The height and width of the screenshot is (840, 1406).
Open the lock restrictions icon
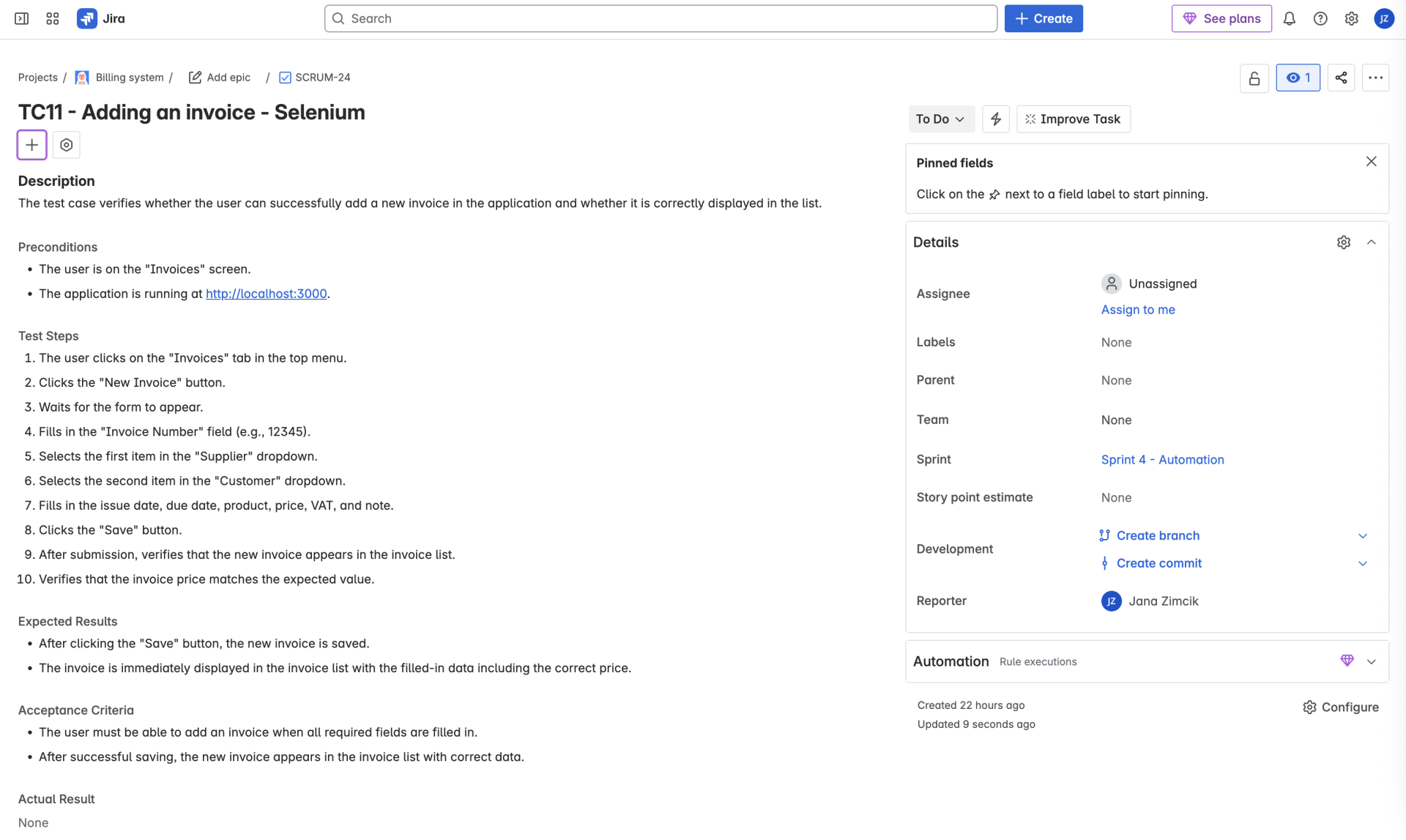(x=1254, y=78)
